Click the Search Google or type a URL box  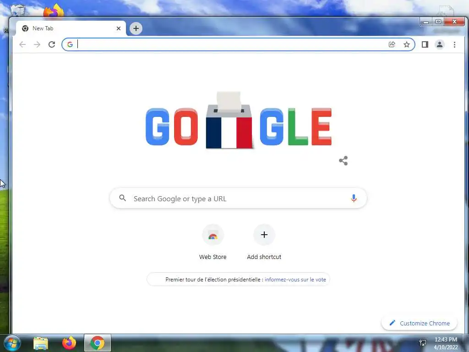(x=238, y=198)
